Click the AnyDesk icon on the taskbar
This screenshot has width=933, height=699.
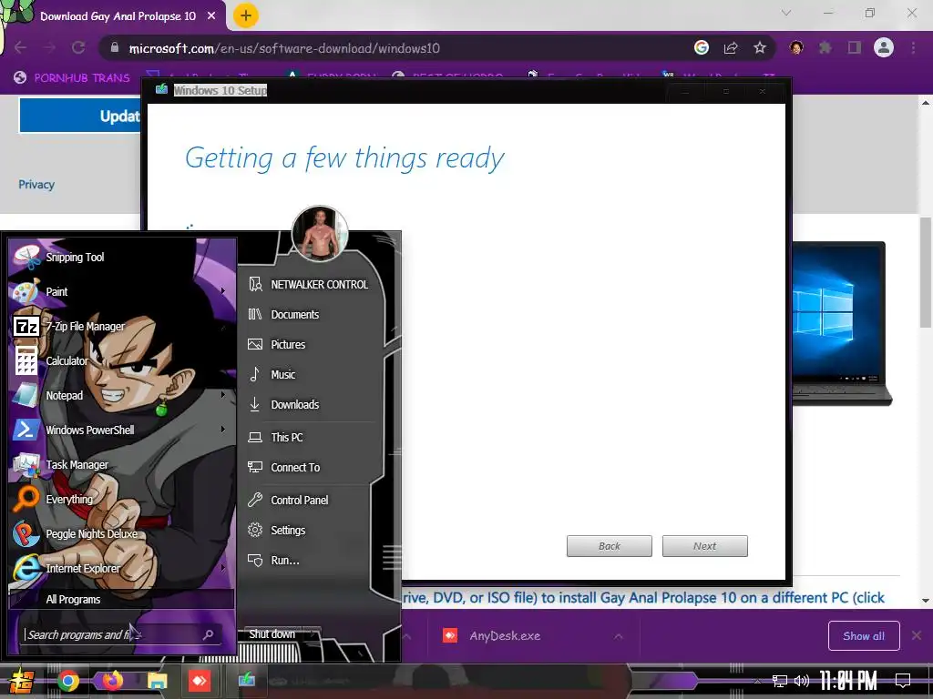click(x=200, y=681)
